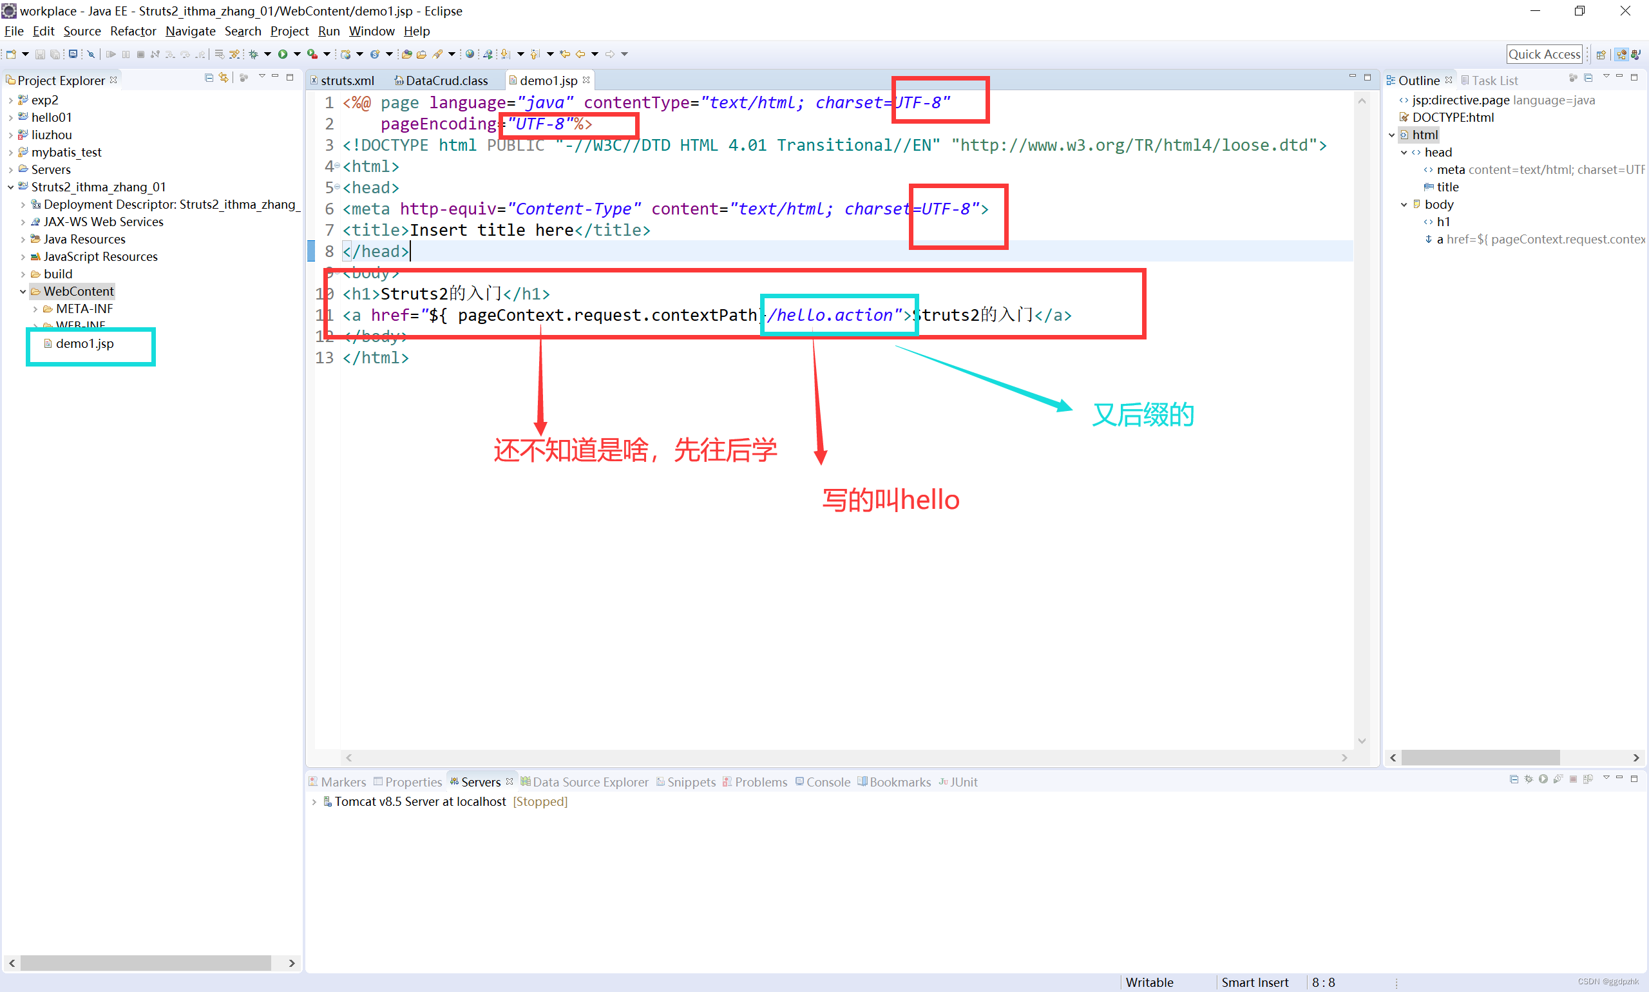The image size is (1649, 992).
Task: Open the Window menu
Action: tap(372, 31)
